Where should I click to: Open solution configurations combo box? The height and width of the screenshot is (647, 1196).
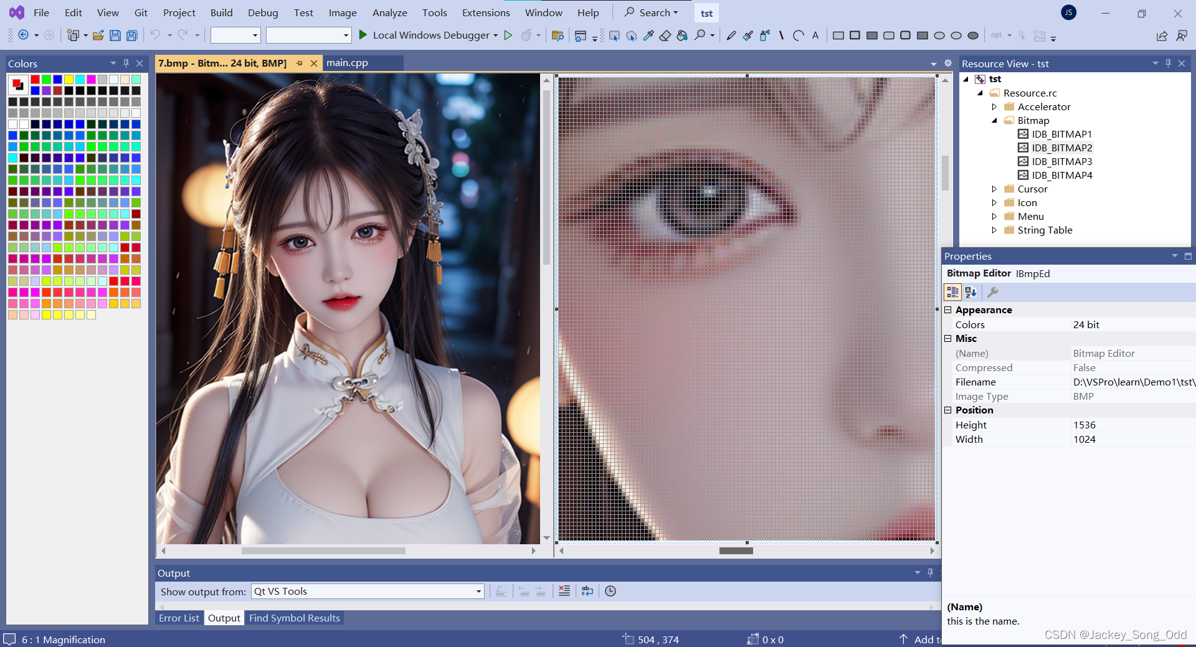[235, 35]
